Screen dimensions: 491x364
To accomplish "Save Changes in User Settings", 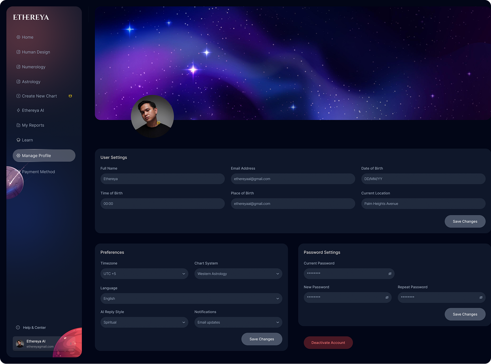I will pyautogui.click(x=465, y=222).
